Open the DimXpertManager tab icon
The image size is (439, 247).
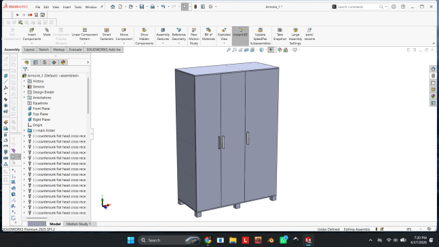pos(54,62)
